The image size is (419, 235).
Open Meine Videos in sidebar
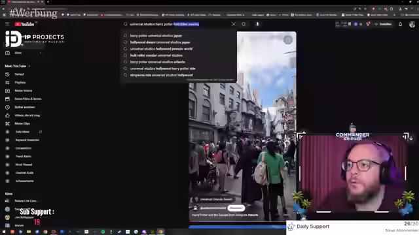coord(23,91)
